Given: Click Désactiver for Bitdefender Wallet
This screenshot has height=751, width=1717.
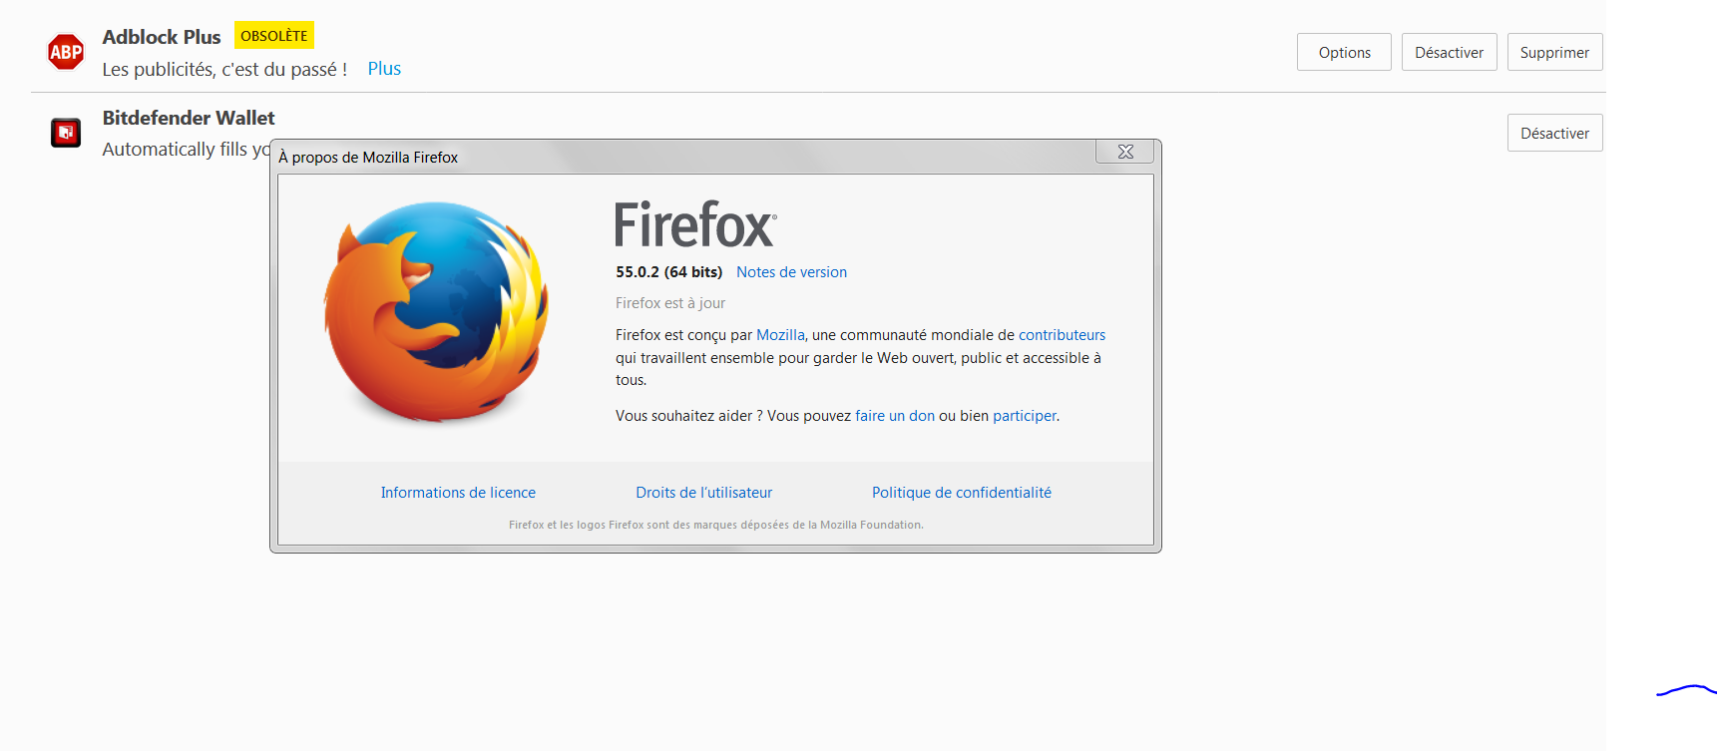Looking at the screenshot, I should 1554,133.
